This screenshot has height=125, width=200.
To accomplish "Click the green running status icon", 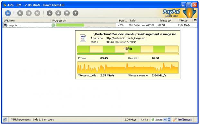I will tap(53, 25).
